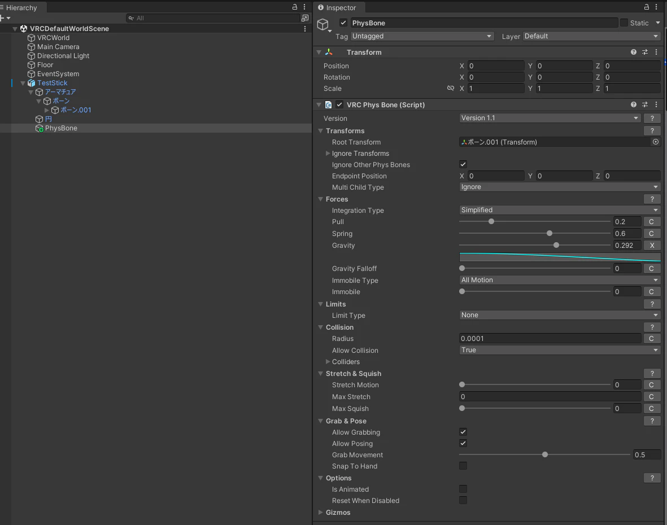Click the C curve button beside Immobile
The image size is (667, 525).
[x=652, y=292]
